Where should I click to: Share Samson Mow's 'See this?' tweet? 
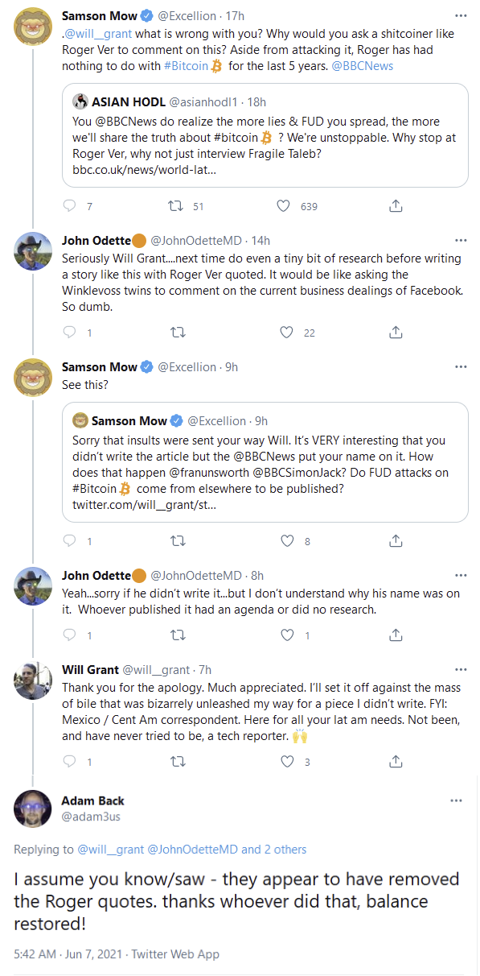[x=396, y=541]
